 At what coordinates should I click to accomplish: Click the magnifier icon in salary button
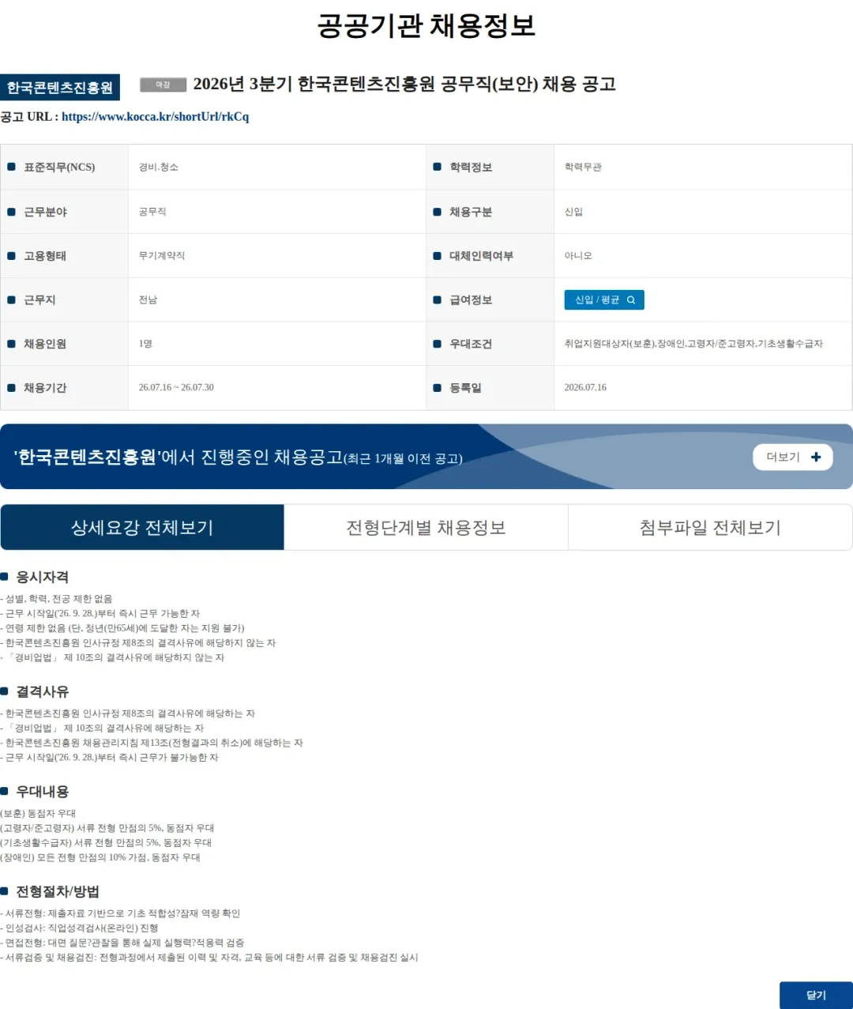click(x=631, y=300)
